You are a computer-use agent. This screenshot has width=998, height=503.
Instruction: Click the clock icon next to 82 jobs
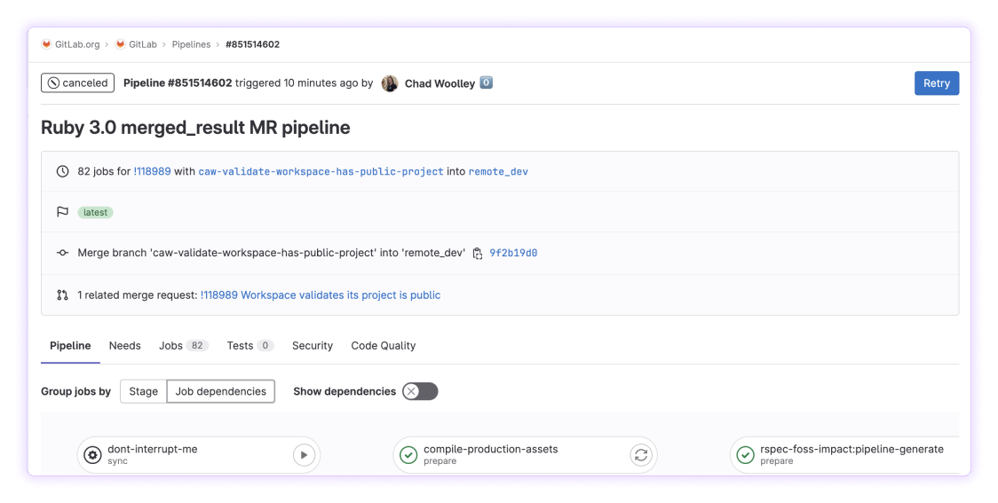(62, 171)
